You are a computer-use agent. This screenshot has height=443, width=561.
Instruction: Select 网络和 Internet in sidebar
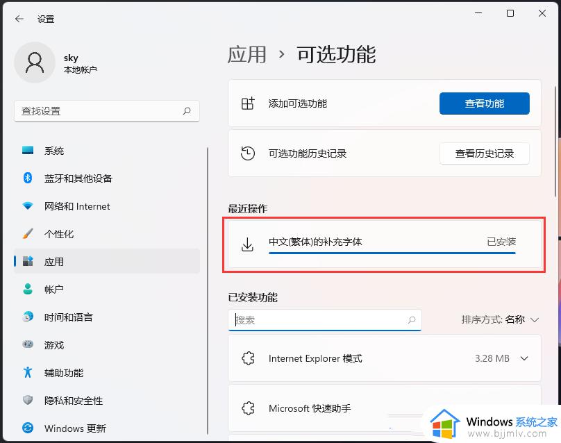click(107, 206)
